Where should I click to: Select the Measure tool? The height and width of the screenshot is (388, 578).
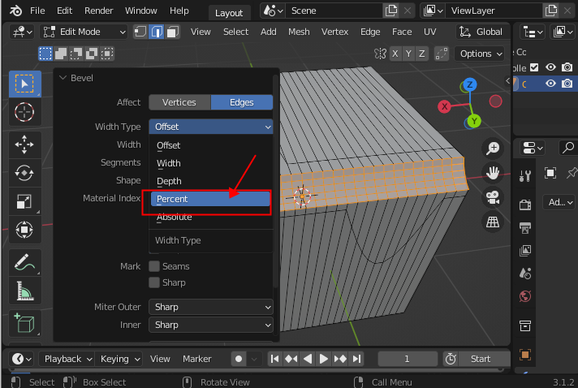click(x=24, y=291)
